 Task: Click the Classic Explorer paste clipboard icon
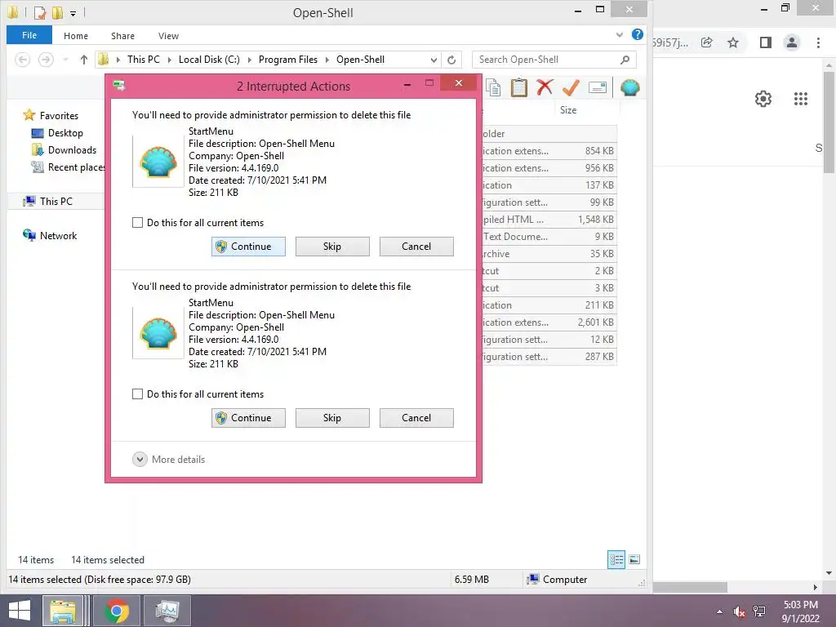pos(518,87)
